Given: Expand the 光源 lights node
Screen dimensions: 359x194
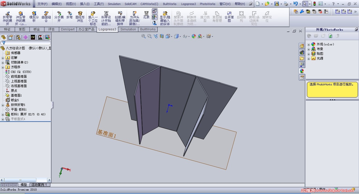Looking at the screenshot, I should click(x=309, y=58).
